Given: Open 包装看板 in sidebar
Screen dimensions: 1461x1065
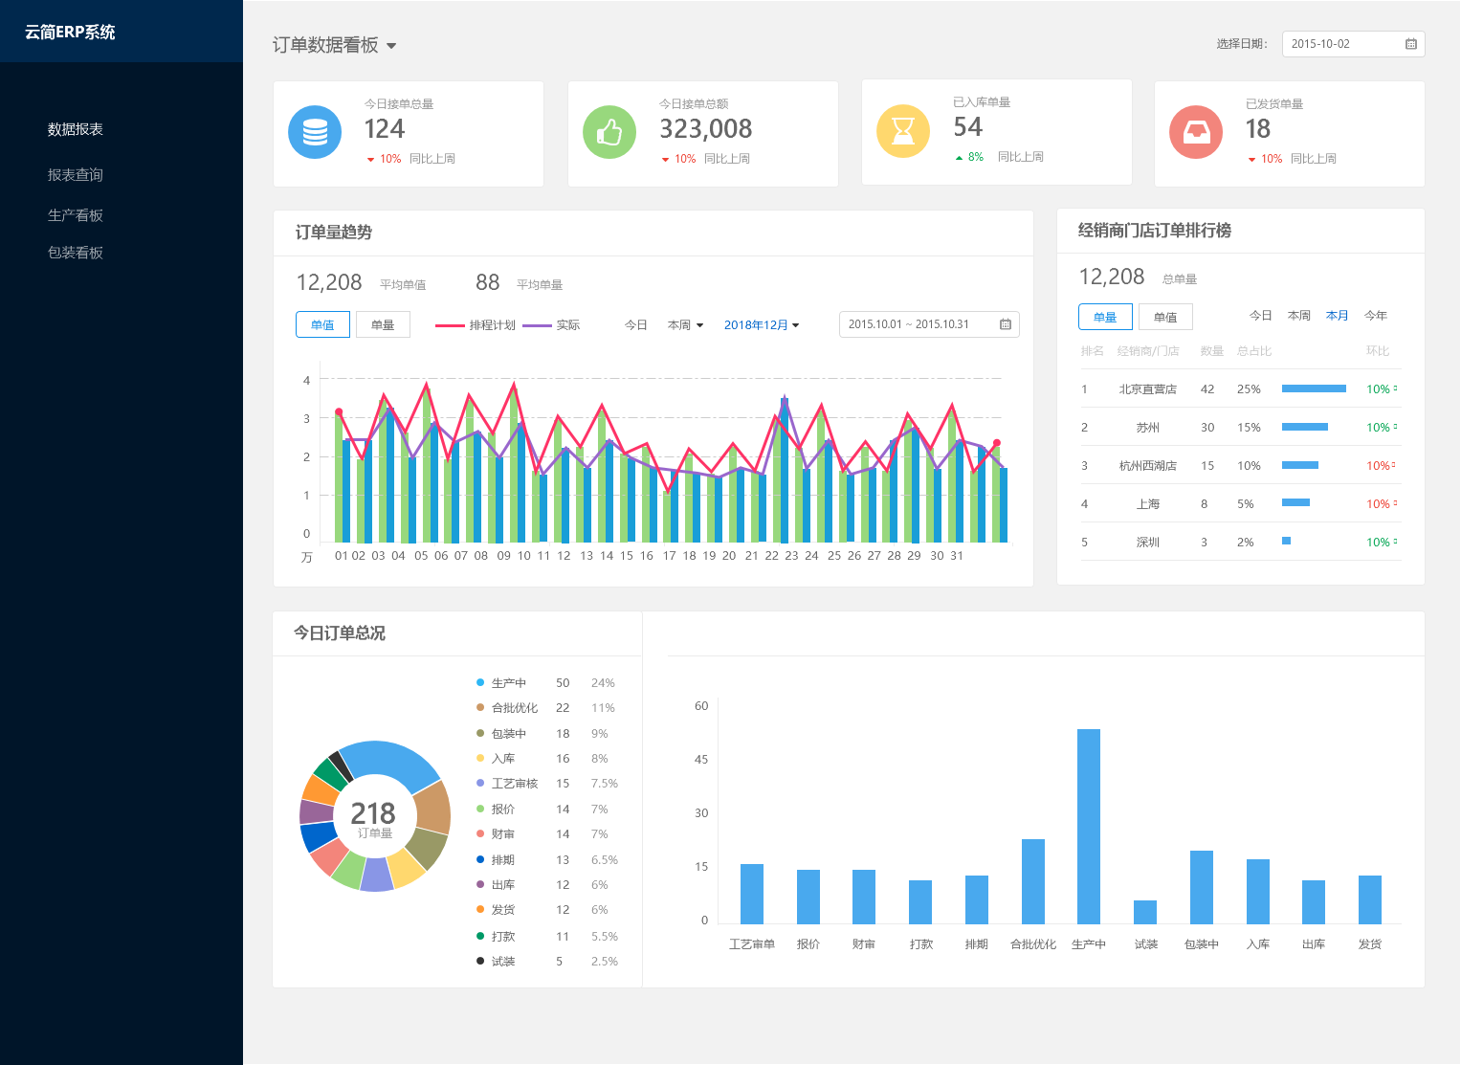Looking at the screenshot, I should point(76,253).
